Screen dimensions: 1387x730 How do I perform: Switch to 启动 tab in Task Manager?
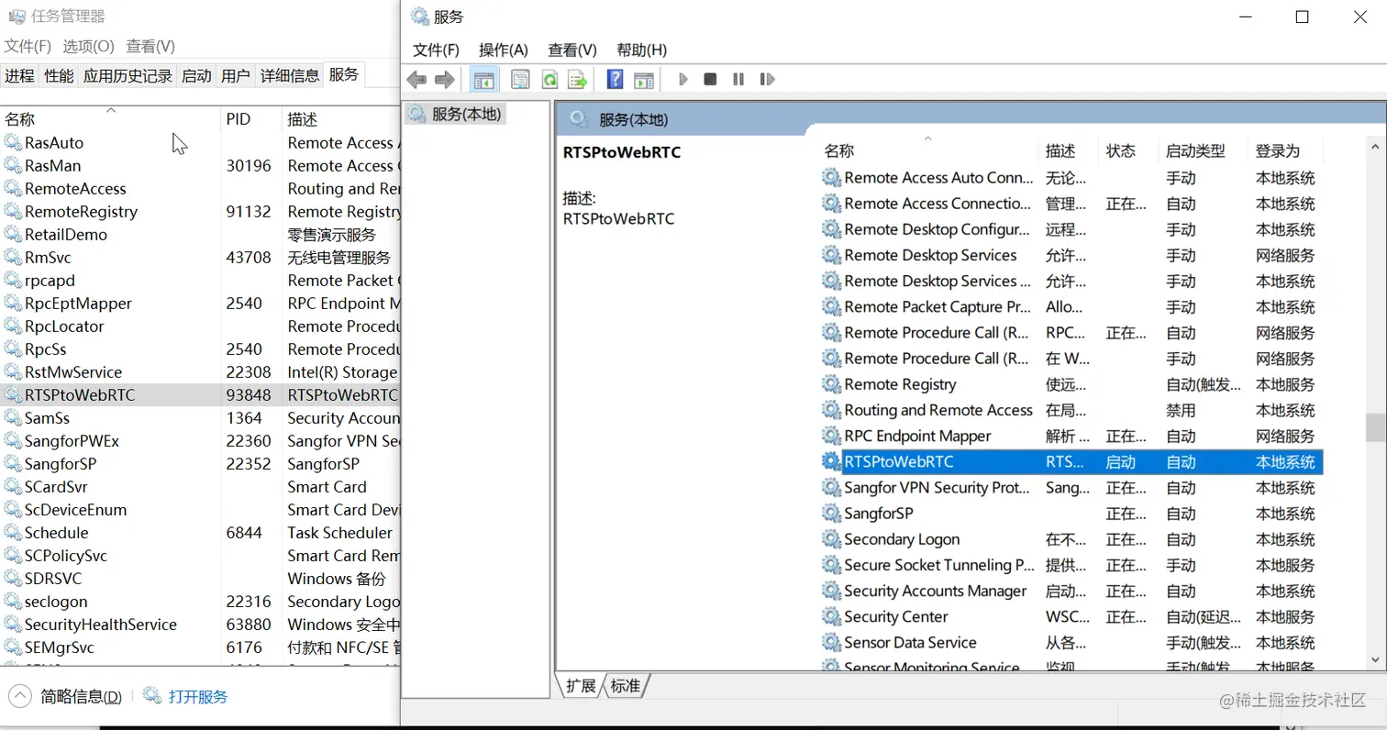pos(196,76)
